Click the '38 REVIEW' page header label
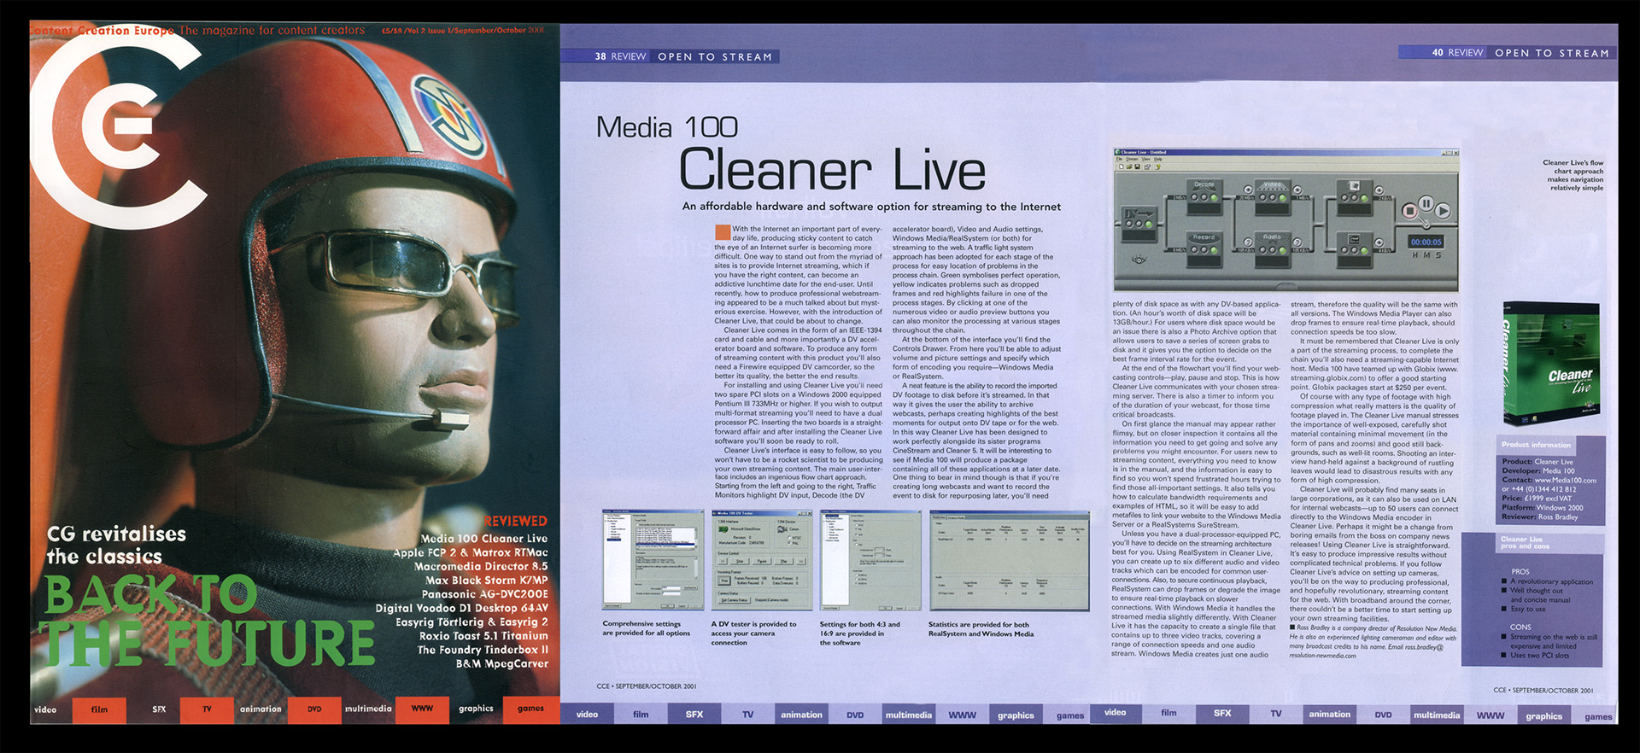The height and width of the screenshot is (753, 1640). point(620,56)
